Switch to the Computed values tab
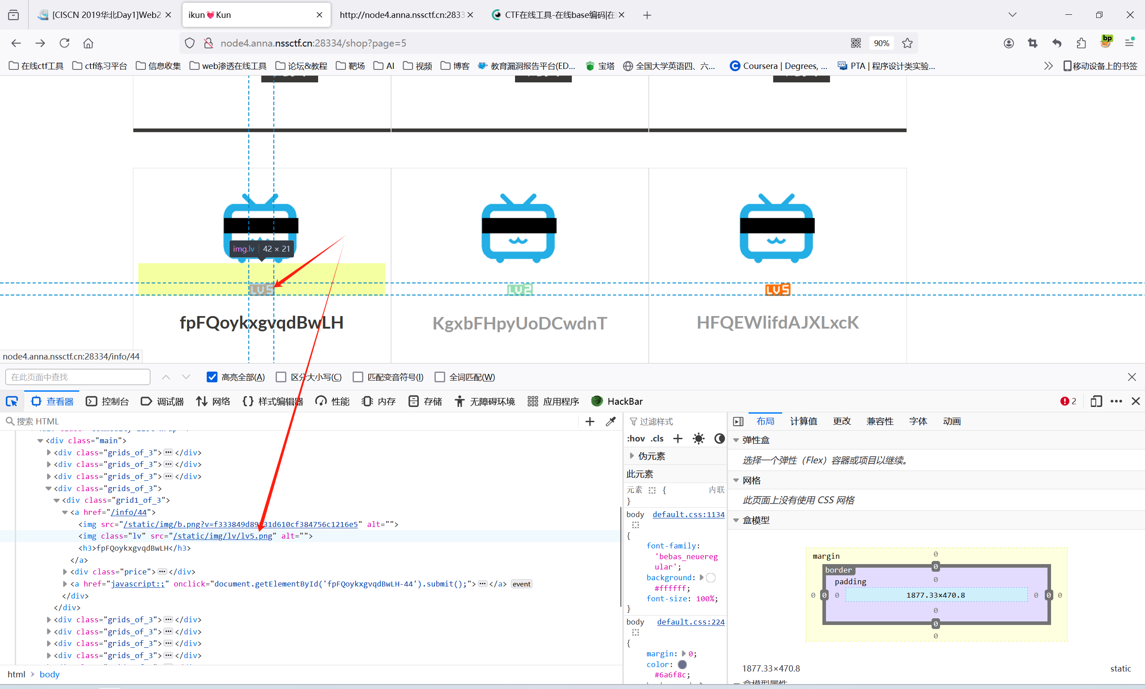This screenshot has height=689, width=1145. (803, 421)
